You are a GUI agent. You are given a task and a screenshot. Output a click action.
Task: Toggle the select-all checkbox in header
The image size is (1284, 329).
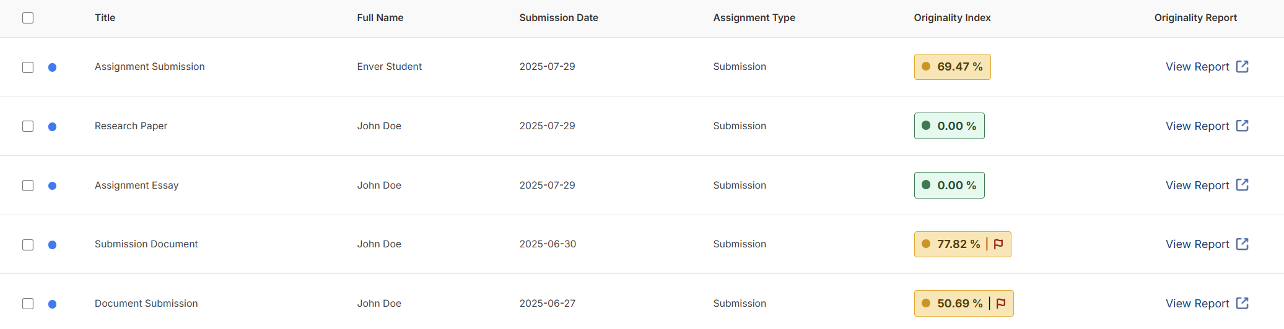pyautogui.click(x=28, y=18)
